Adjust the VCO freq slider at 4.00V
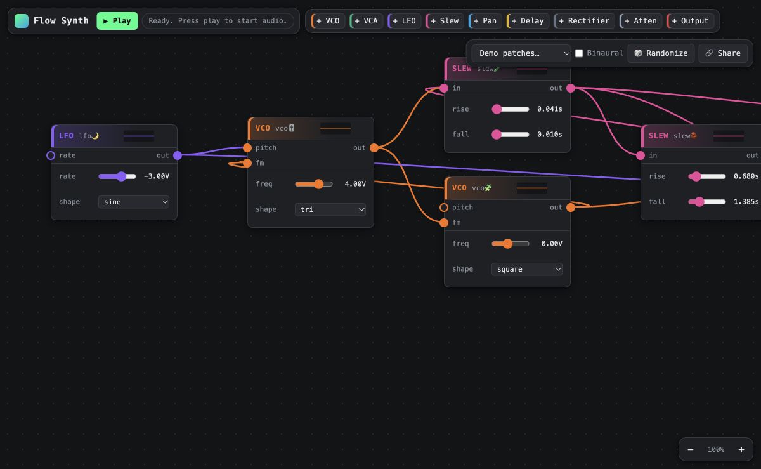Viewport: 761px width, 469px height. (x=314, y=184)
